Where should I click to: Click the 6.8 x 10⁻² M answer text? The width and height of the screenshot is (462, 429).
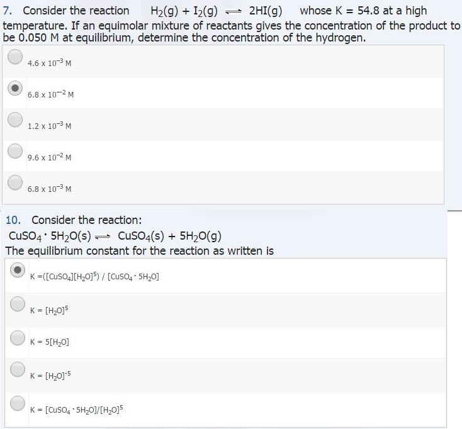click(51, 94)
